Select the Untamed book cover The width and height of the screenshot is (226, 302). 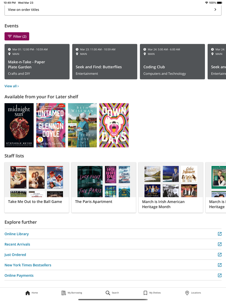(x=51, y=125)
